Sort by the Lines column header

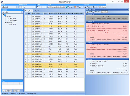[46, 14]
